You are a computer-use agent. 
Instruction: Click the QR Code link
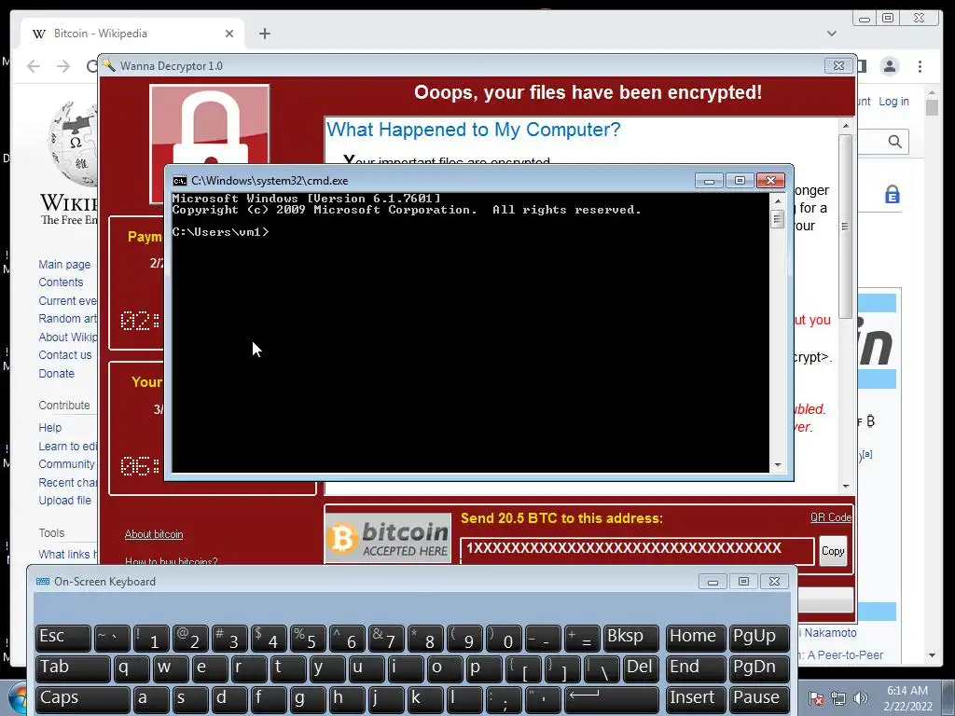point(831,516)
